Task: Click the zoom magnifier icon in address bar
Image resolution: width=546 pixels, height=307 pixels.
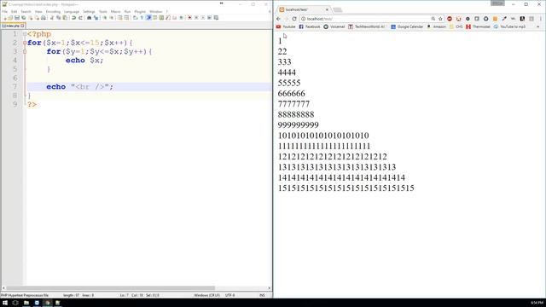Action: click(x=433, y=19)
